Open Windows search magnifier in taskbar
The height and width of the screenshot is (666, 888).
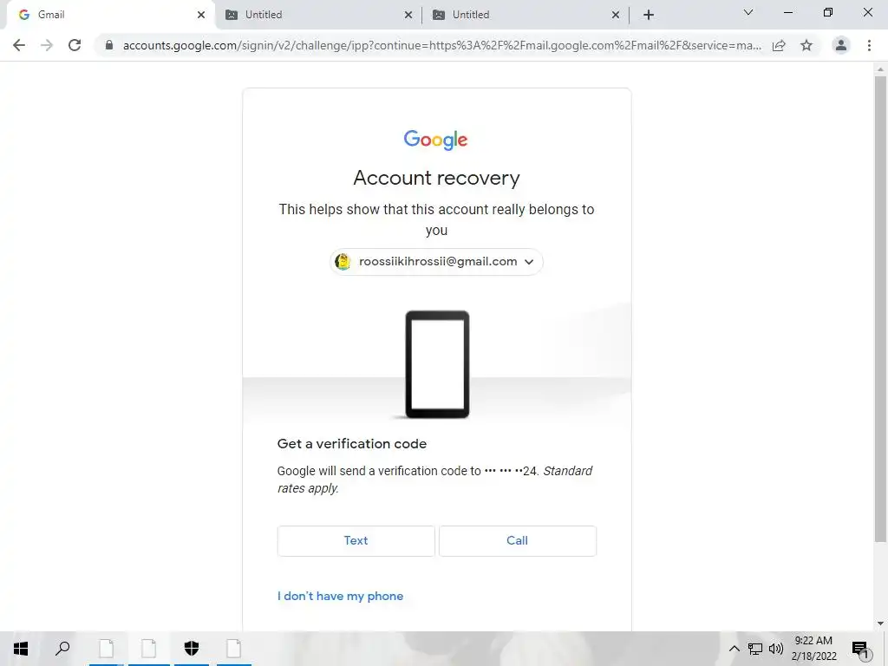coord(62,648)
